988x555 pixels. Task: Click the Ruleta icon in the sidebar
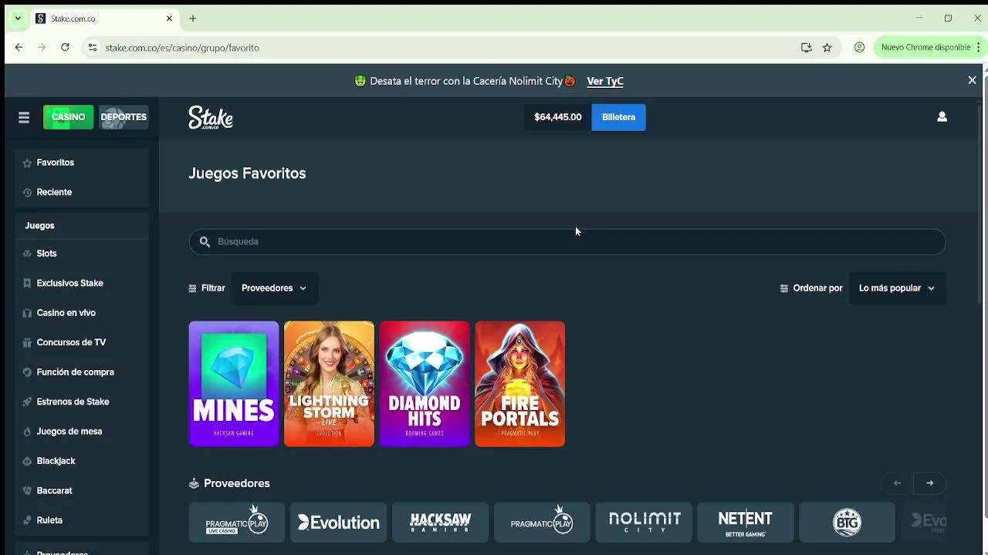(x=27, y=520)
